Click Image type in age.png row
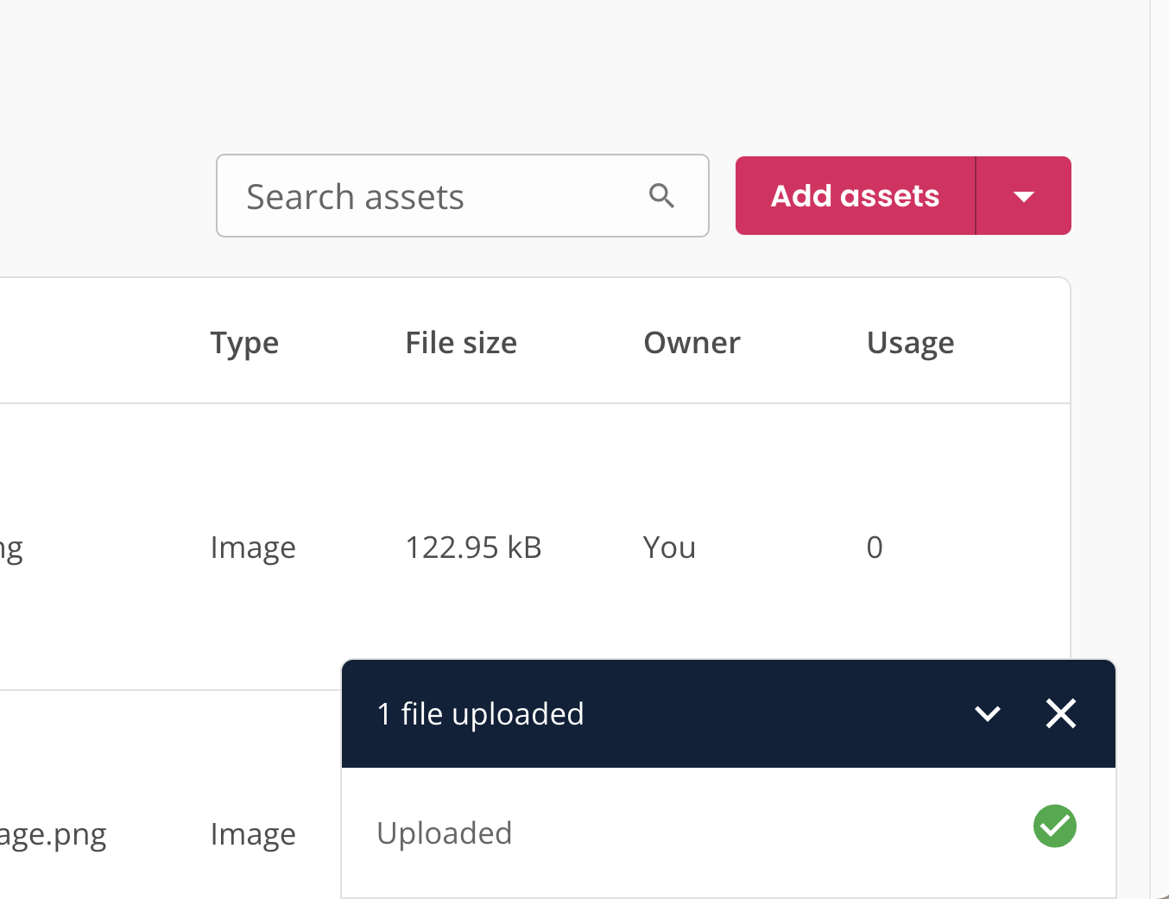The width and height of the screenshot is (1169, 899). coord(253,835)
